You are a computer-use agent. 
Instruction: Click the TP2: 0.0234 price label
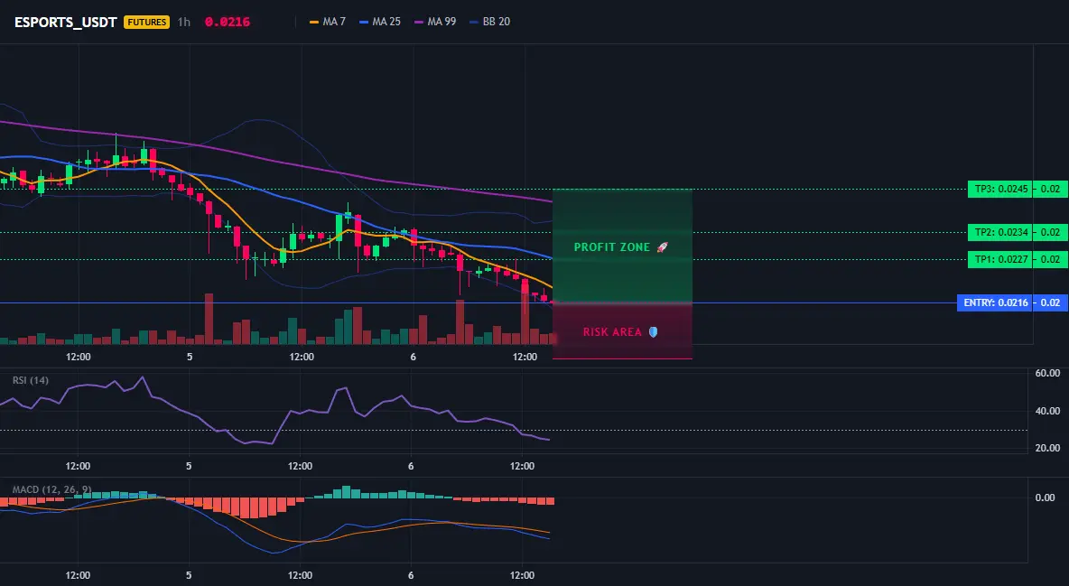click(x=999, y=232)
